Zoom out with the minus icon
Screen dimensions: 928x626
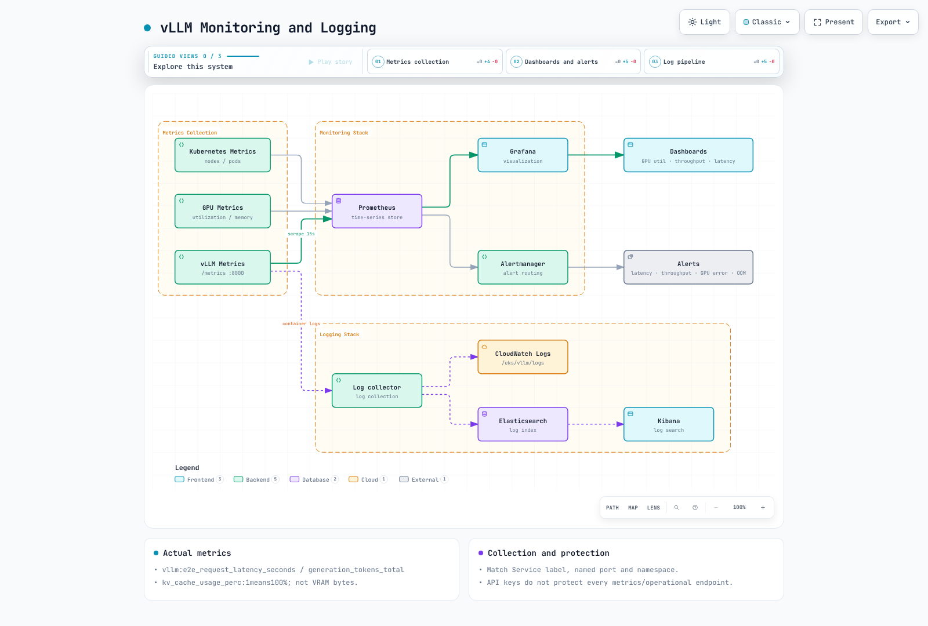click(x=716, y=508)
